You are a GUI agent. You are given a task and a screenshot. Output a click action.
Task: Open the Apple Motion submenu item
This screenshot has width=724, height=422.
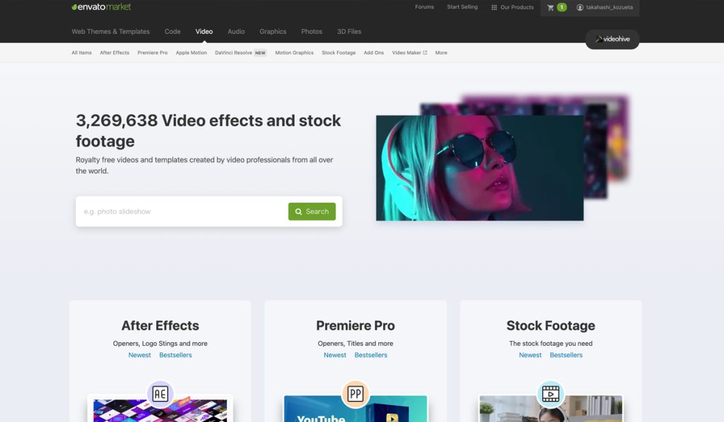coord(191,52)
